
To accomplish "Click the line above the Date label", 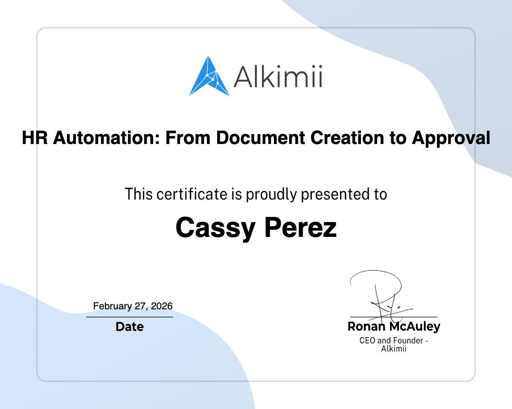I will [129, 317].
